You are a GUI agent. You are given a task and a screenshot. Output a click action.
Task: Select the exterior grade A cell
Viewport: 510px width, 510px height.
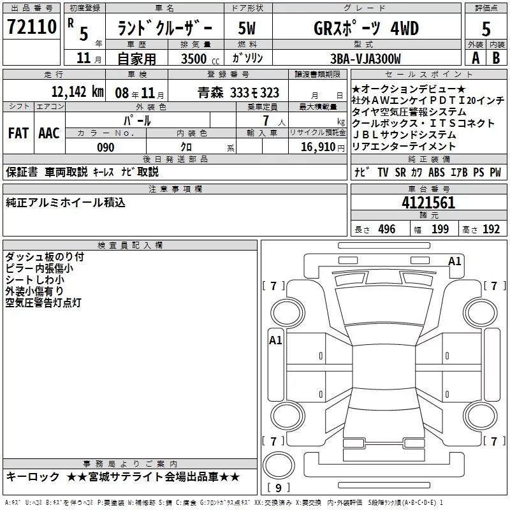pos(475,58)
